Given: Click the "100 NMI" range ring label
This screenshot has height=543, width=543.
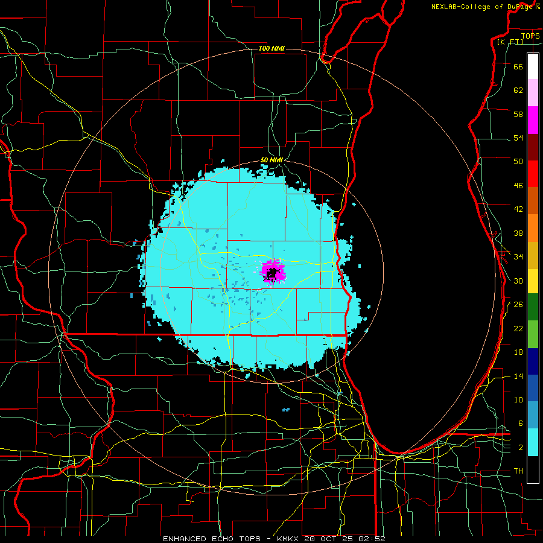Looking at the screenshot, I should [x=271, y=48].
